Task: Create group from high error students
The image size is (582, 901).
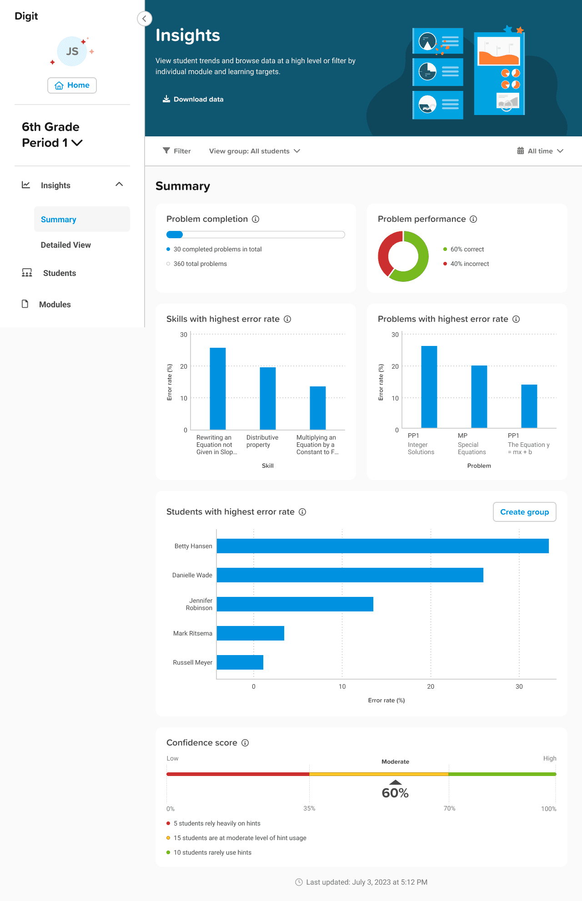Action: (x=525, y=512)
